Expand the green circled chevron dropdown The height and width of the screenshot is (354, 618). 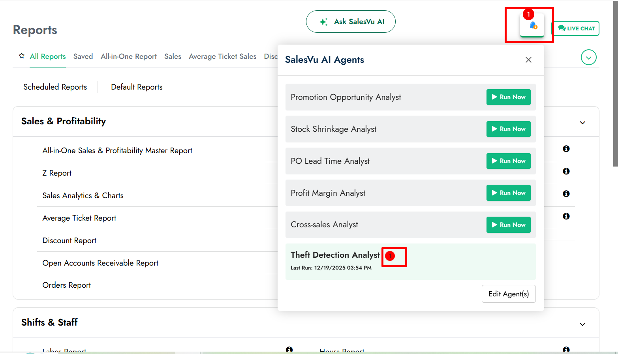pos(588,58)
